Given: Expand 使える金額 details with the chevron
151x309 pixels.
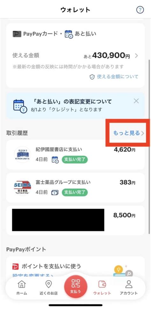Looking at the screenshot, I should pos(136,56).
